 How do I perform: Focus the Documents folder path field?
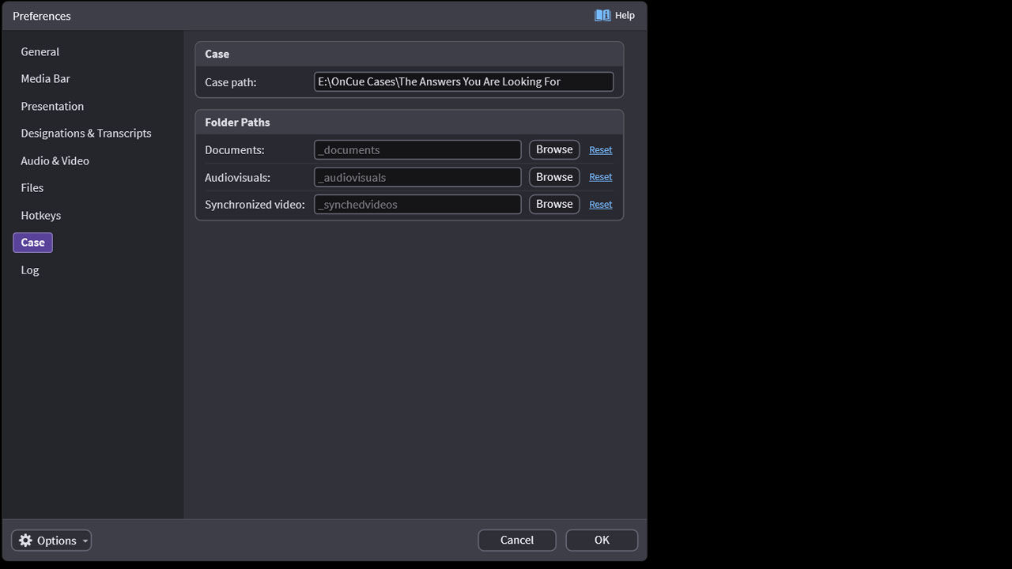(x=417, y=150)
